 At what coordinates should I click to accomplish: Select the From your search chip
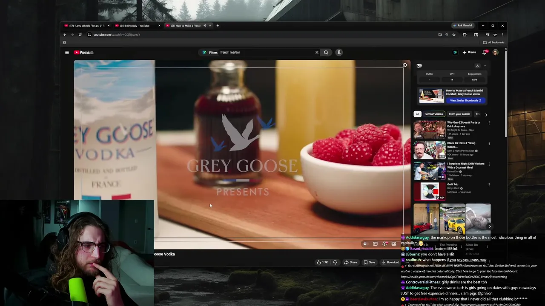tap(459, 114)
